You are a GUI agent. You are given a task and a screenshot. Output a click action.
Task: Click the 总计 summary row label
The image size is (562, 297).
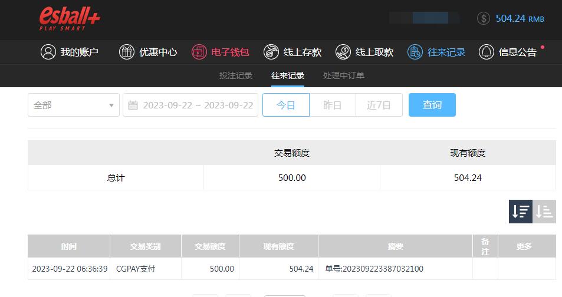[x=116, y=178]
